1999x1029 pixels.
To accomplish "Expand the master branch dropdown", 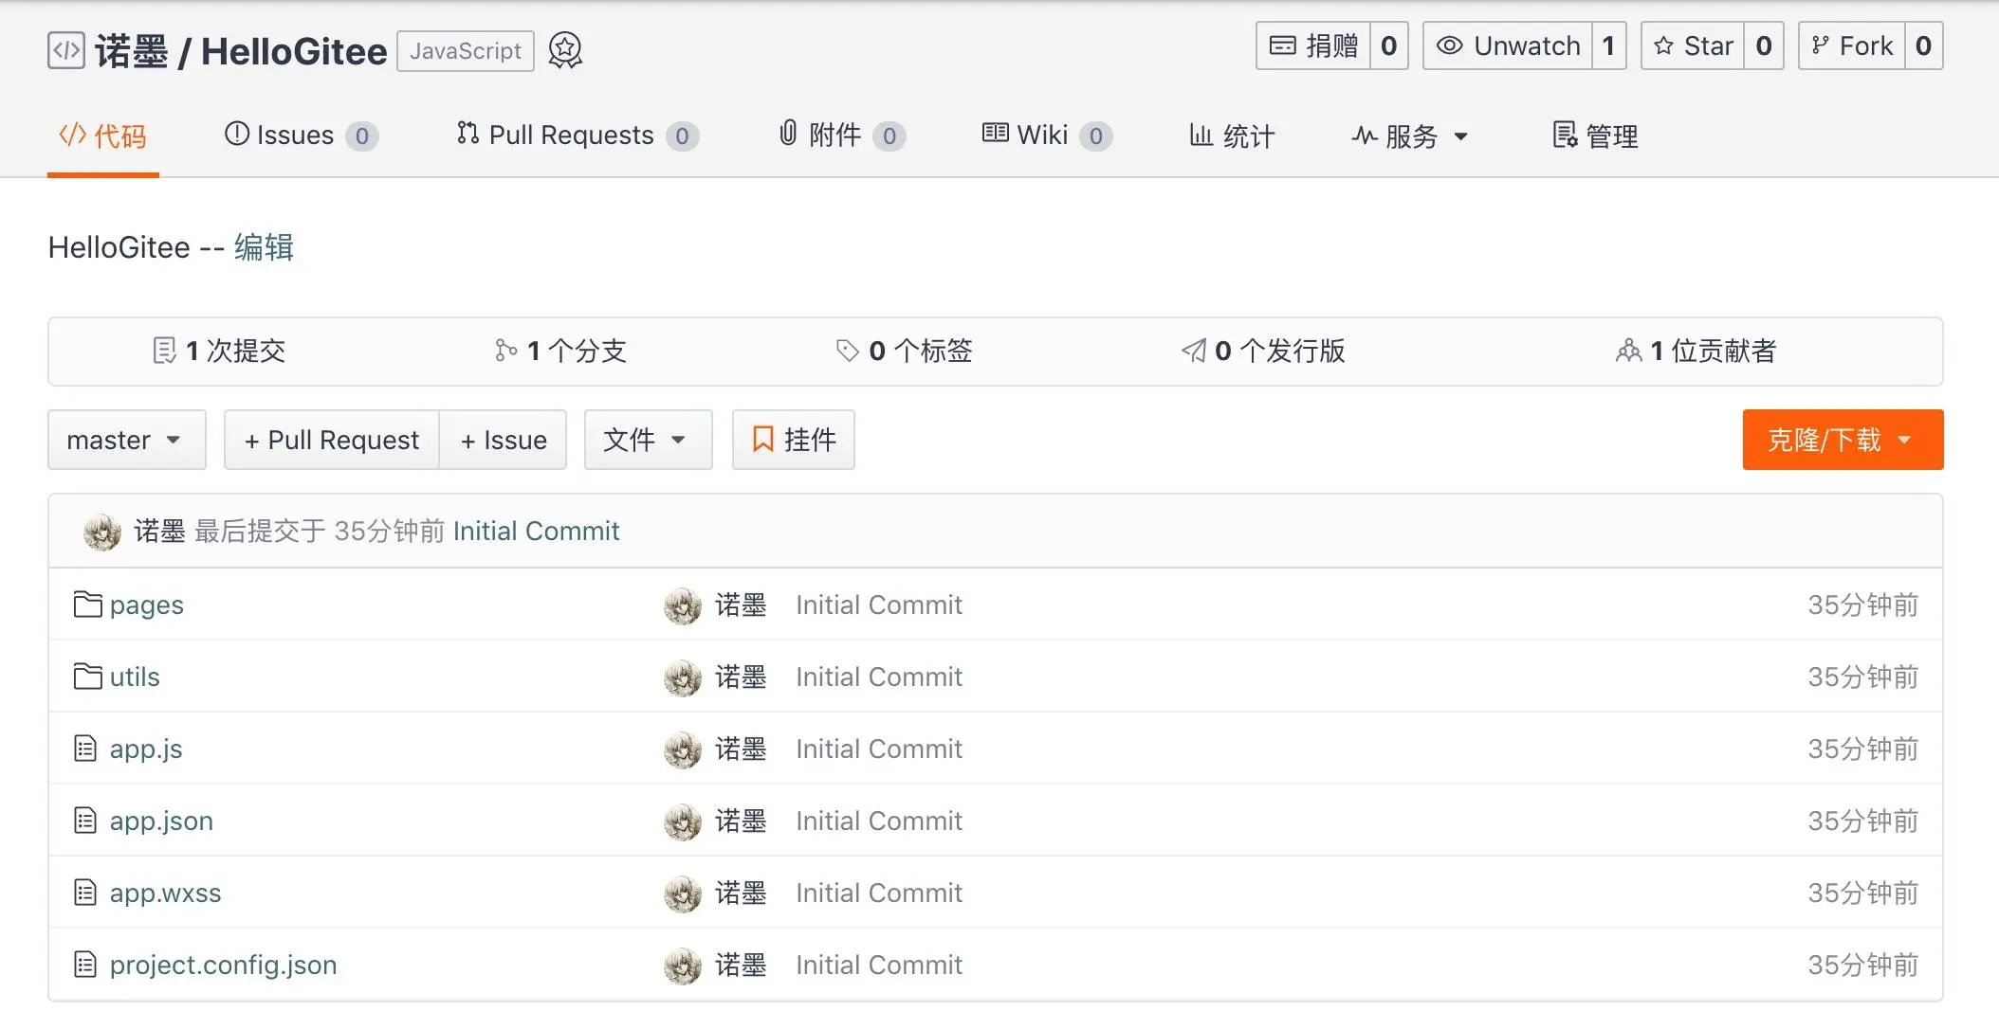I will coord(126,440).
